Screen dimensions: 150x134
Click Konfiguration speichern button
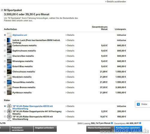click(128, 129)
